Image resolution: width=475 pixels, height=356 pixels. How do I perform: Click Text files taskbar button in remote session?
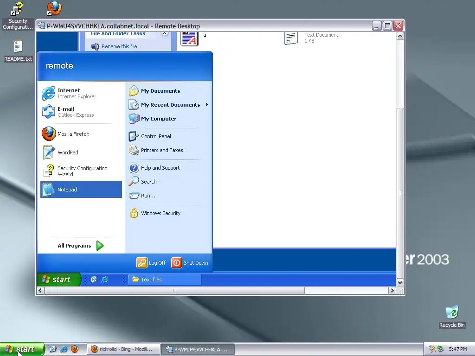pos(165,280)
